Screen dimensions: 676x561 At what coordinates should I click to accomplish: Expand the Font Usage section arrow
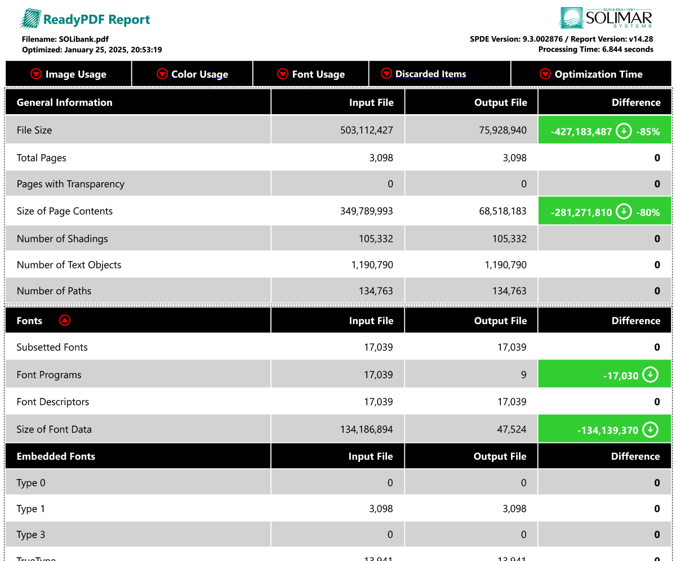click(x=283, y=74)
